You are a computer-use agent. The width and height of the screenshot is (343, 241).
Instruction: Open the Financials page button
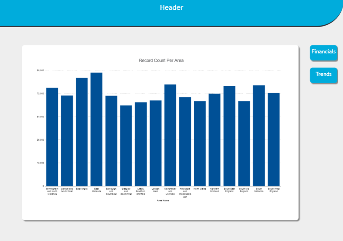click(323, 52)
